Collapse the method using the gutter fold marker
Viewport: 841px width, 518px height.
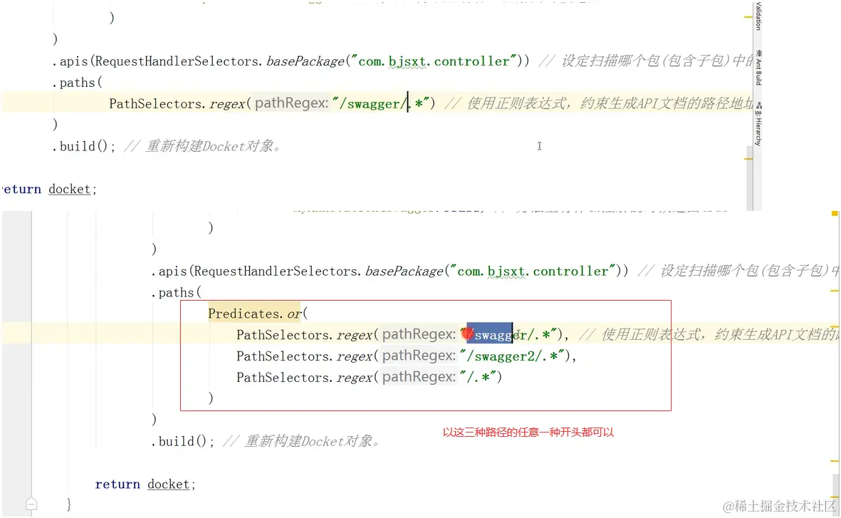tap(31, 504)
